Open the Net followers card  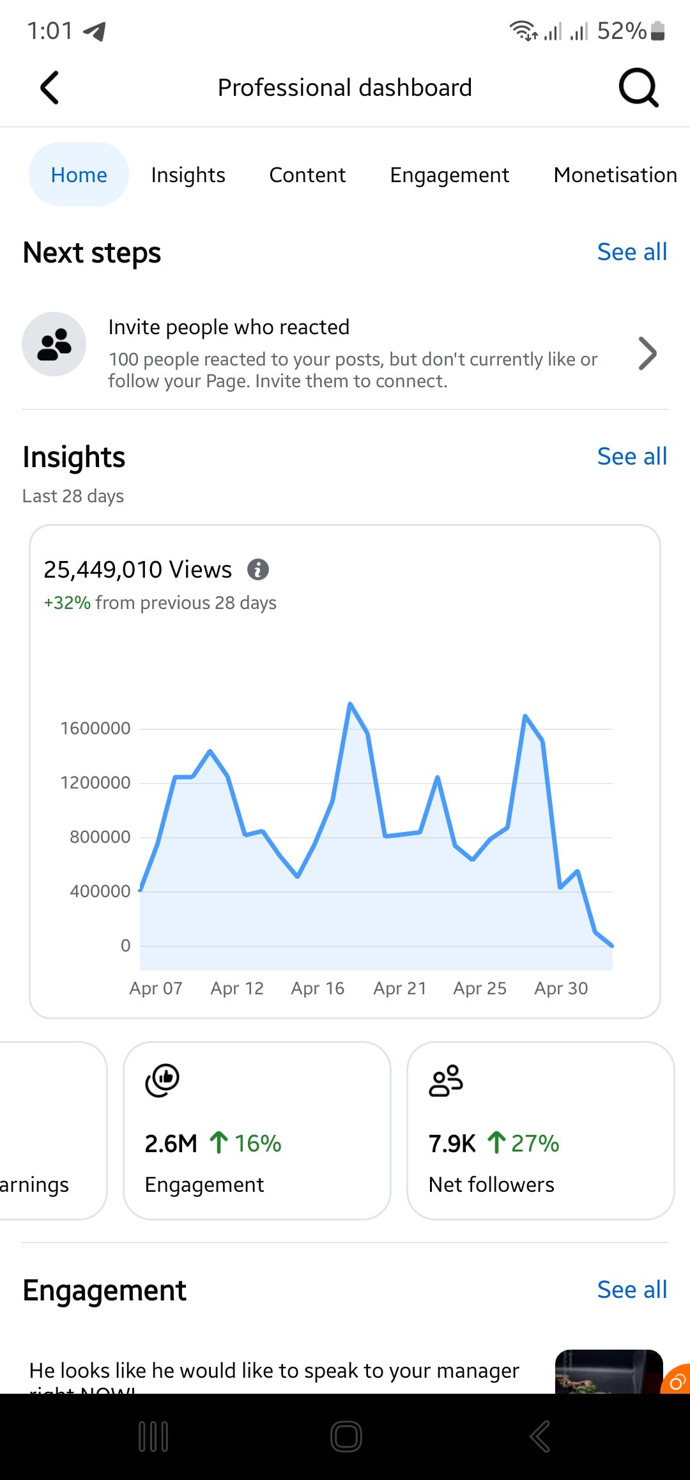coord(540,1130)
